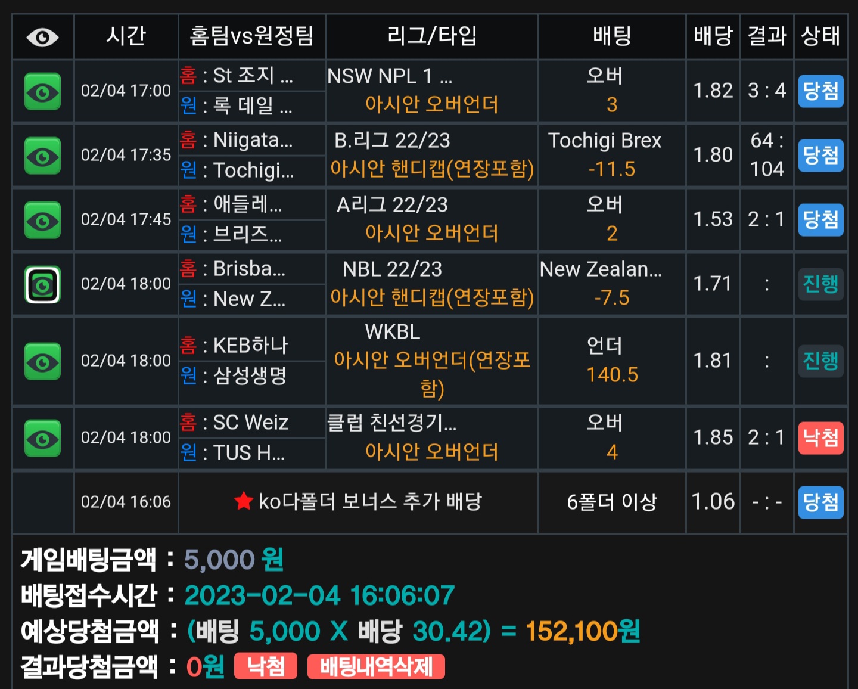
Task: Click 당첨 status badge for 02/04 17:00 match
Action: (820, 91)
